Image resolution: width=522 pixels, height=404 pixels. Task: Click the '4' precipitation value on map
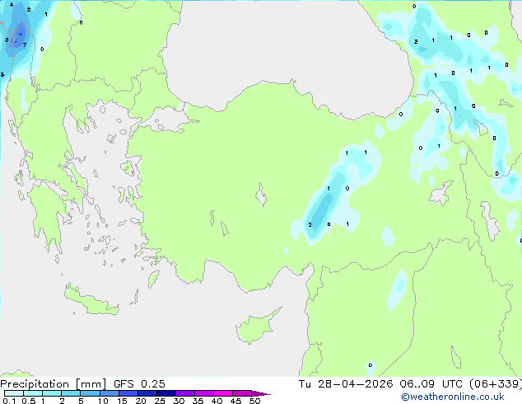point(12,5)
